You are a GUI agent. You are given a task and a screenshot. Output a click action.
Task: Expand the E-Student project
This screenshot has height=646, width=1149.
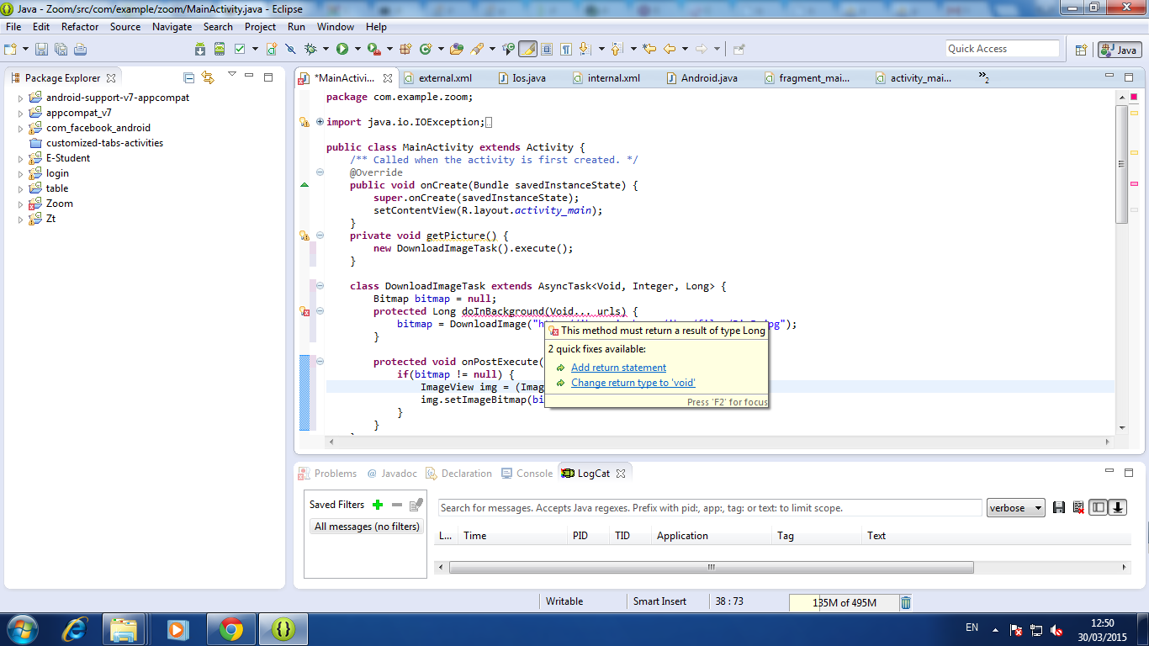(x=21, y=159)
